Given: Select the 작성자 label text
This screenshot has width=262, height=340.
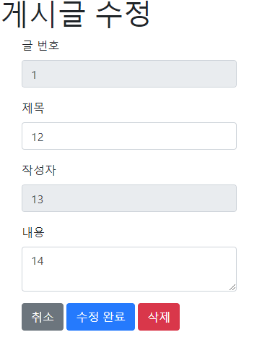Looking at the screenshot, I should [39, 170].
